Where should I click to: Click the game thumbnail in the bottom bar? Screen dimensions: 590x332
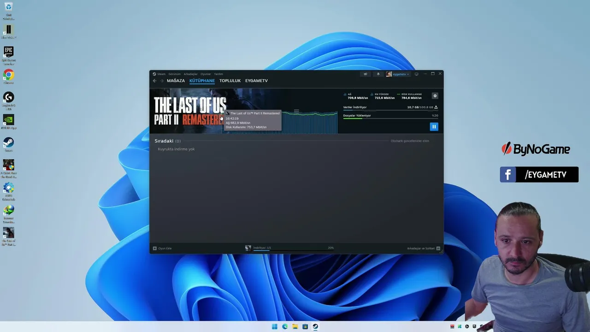click(x=248, y=248)
